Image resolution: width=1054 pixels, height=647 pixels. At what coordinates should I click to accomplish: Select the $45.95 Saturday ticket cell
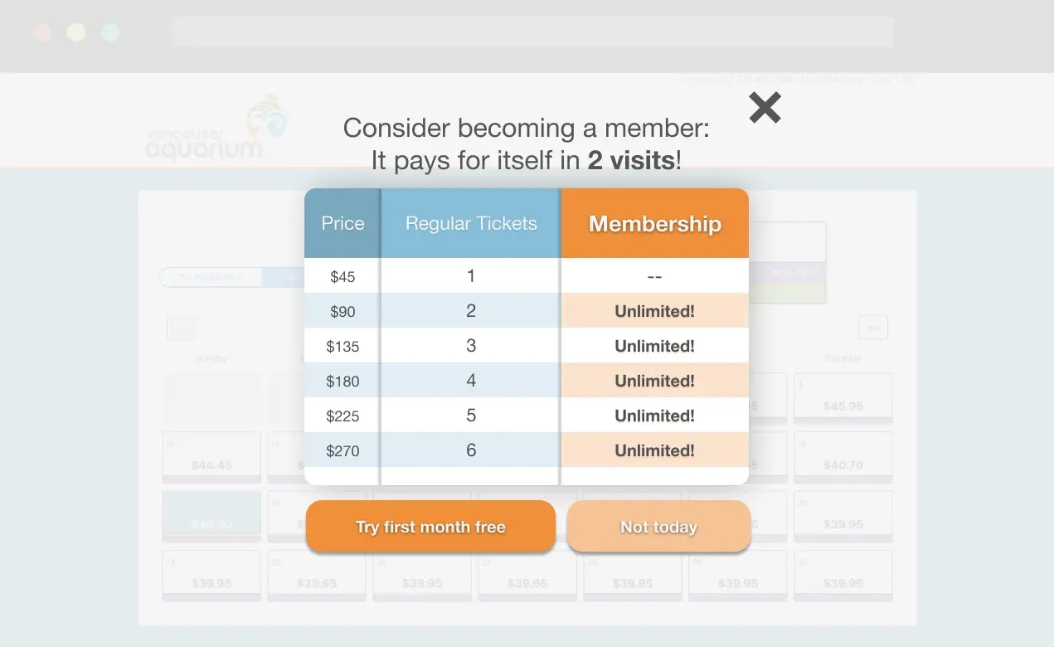click(x=843, y=396)
